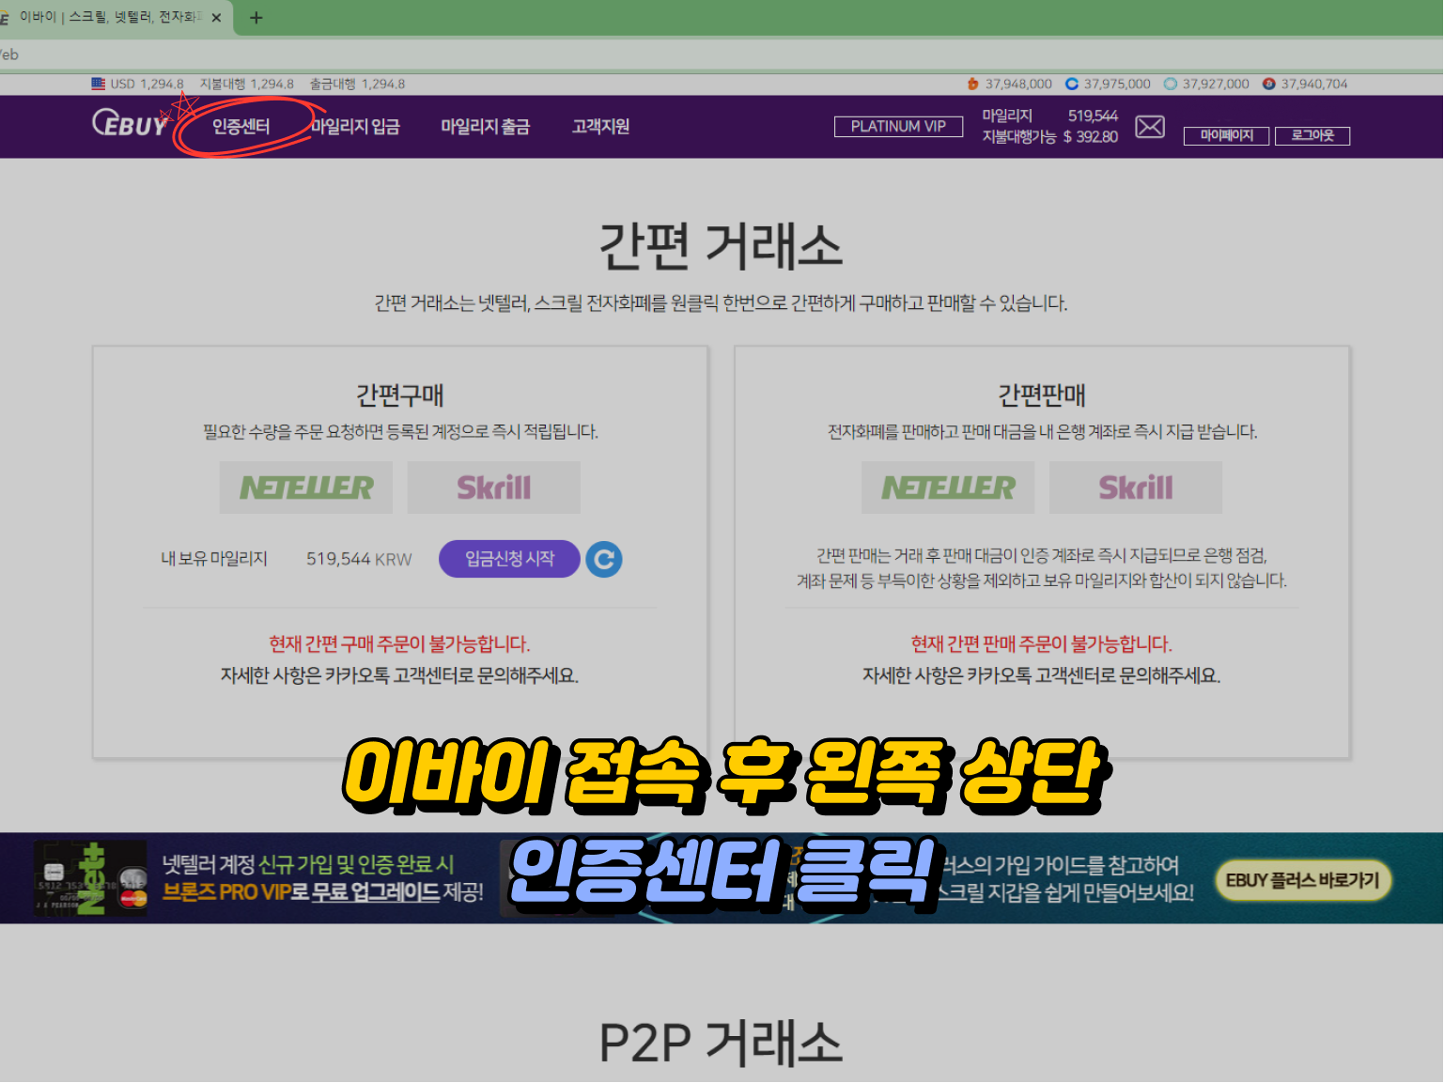Click the red icon beside 37,940,704
Image resolution: width=1444 pixels, height=1083 pixels.
point(1269,84)
